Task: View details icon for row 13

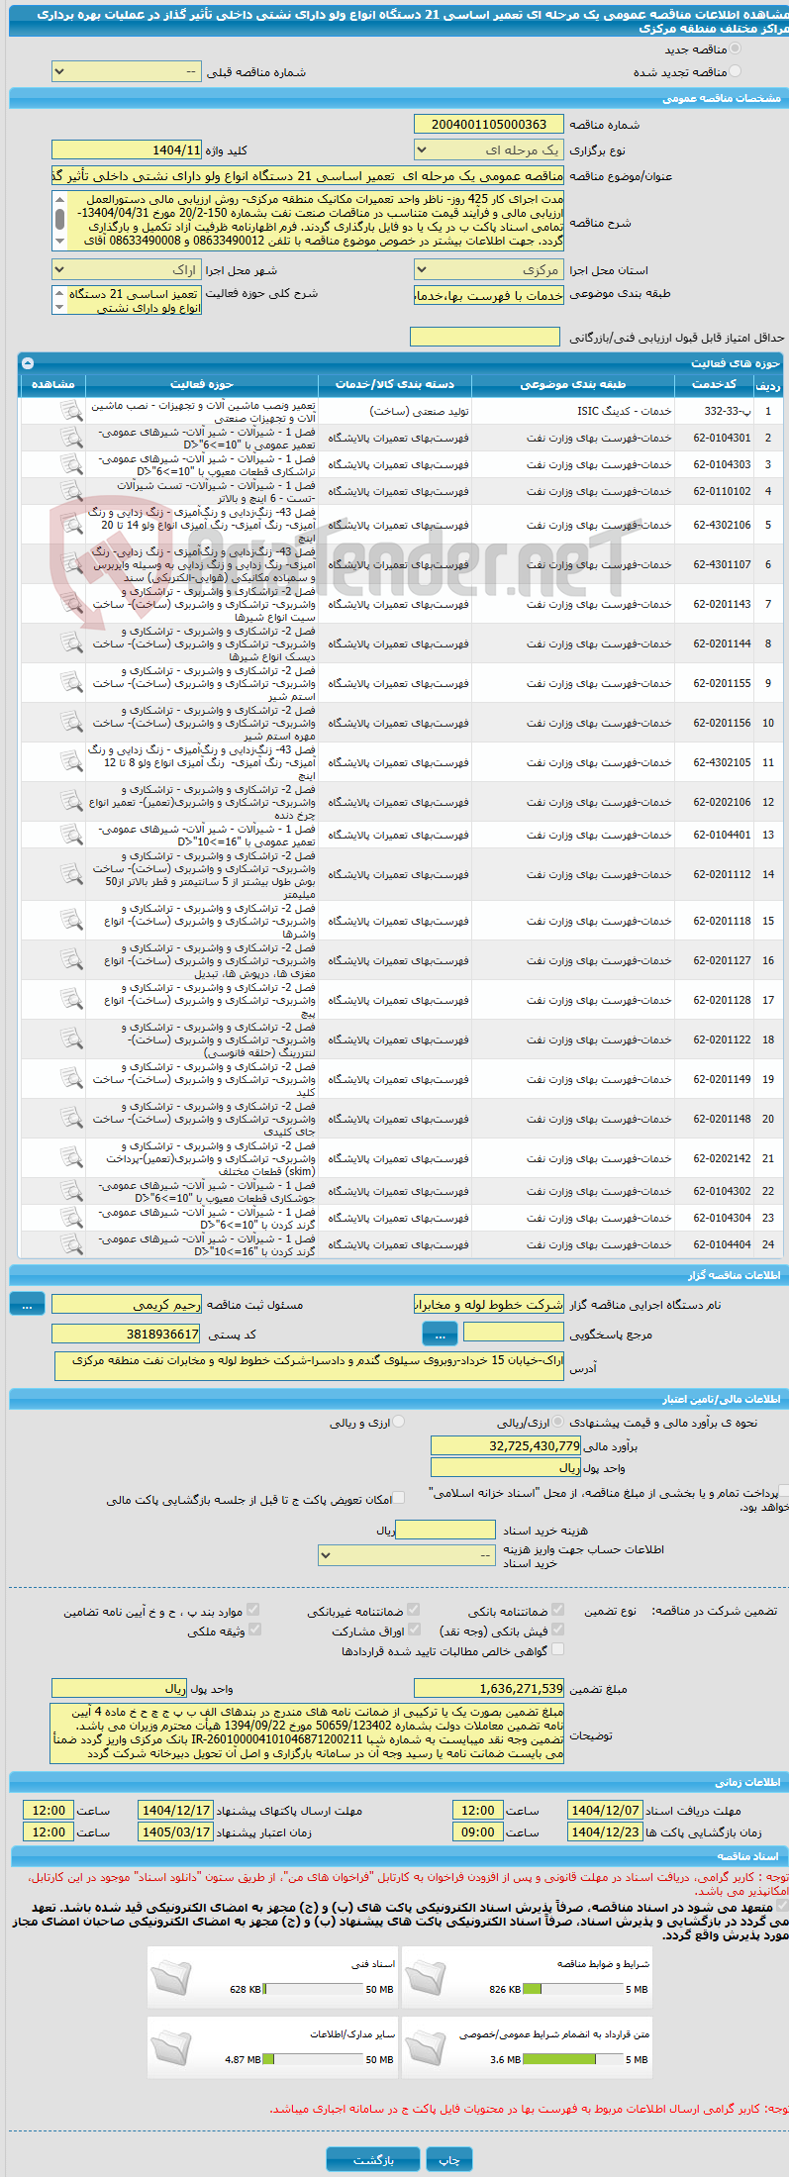Action: (71, 835)
